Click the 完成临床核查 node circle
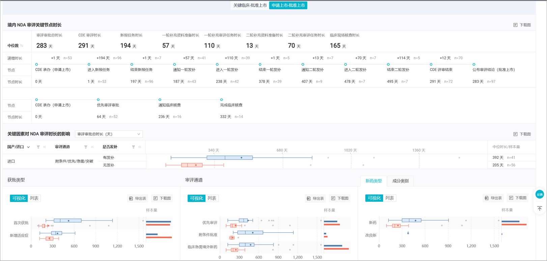 (x=222, y=100)
